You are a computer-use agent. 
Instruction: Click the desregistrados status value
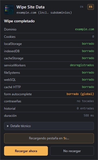click(82, 65)
